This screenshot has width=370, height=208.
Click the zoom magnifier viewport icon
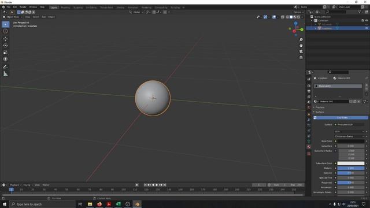(x=301, y=40)
